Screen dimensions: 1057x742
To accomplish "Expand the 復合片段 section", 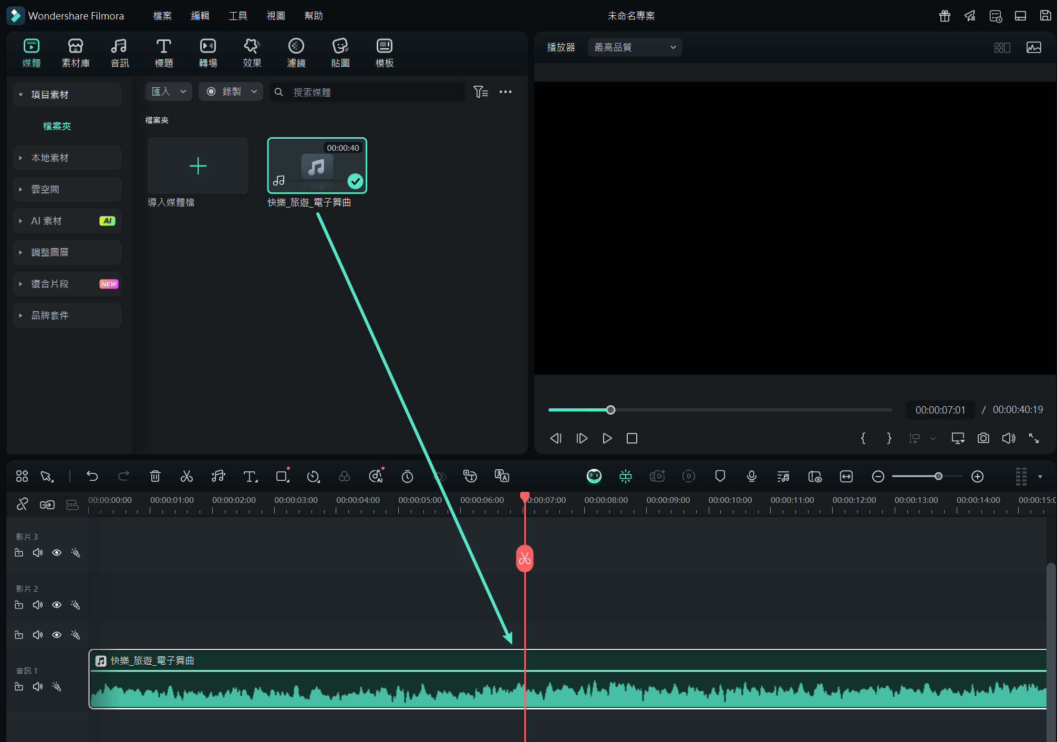I will coord(67,284).
